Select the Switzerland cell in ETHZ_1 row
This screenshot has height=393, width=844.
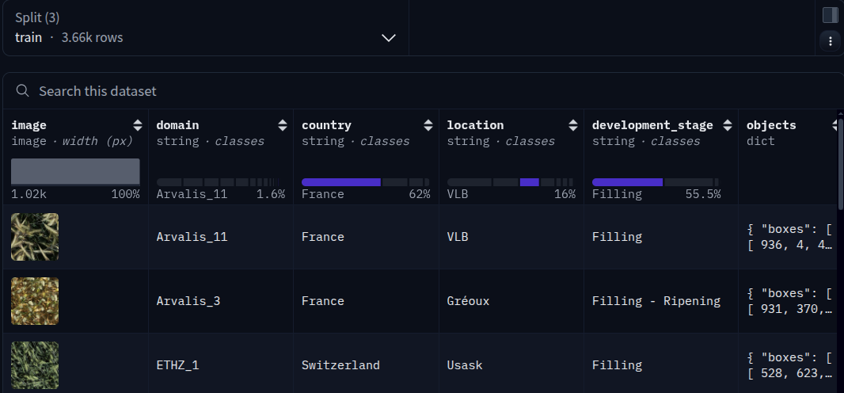coord(340,365)
